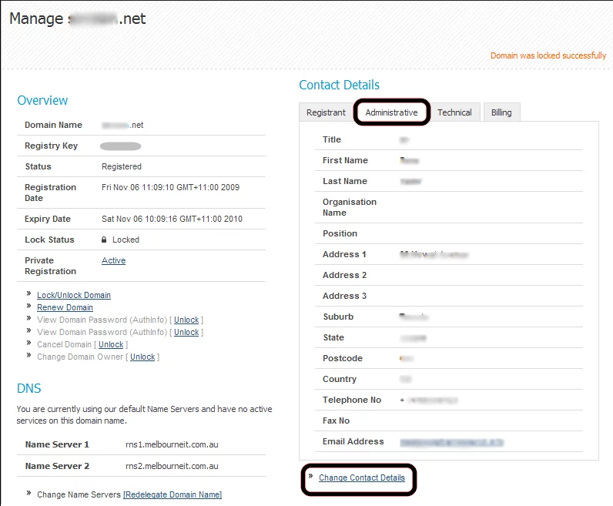The height and width of the screenshot is (506, 613).
Task: Open the Registrant contact tab
Action: click(x=326, y=112)
